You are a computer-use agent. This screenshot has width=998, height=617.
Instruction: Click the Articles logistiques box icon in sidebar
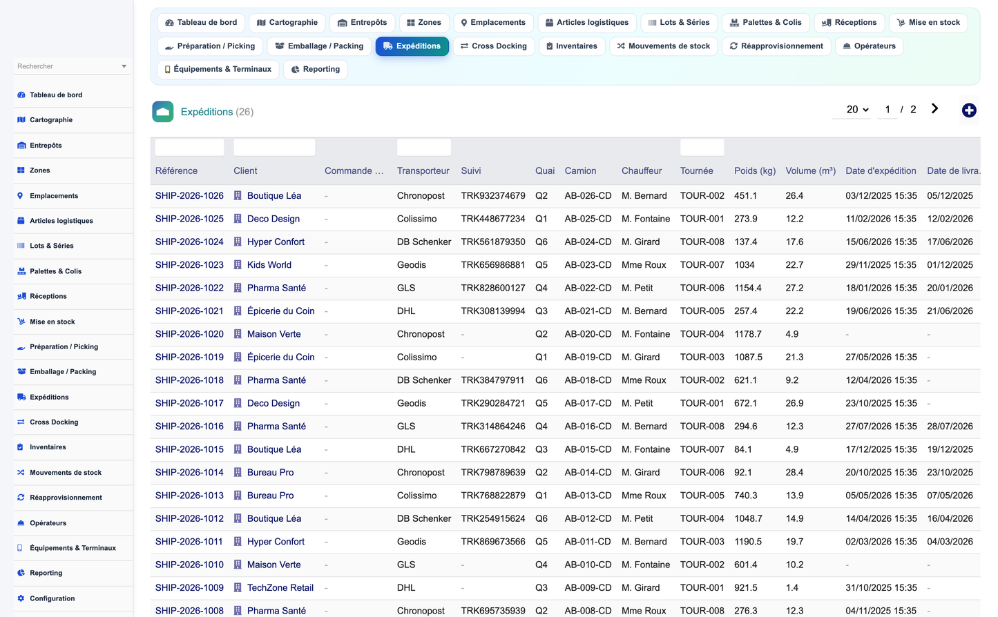[x=21, y=221]
